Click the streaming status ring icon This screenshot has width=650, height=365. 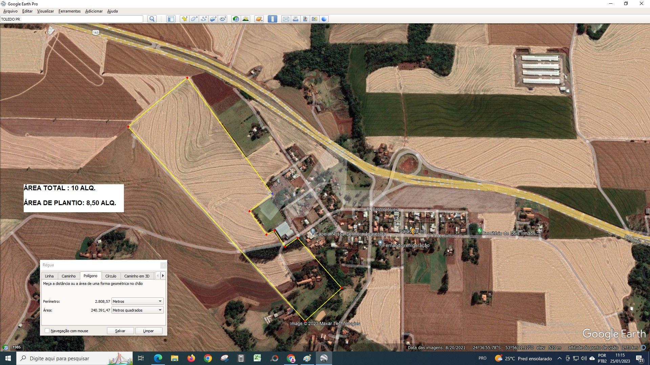pyautogui.click(x=643, y=347)
